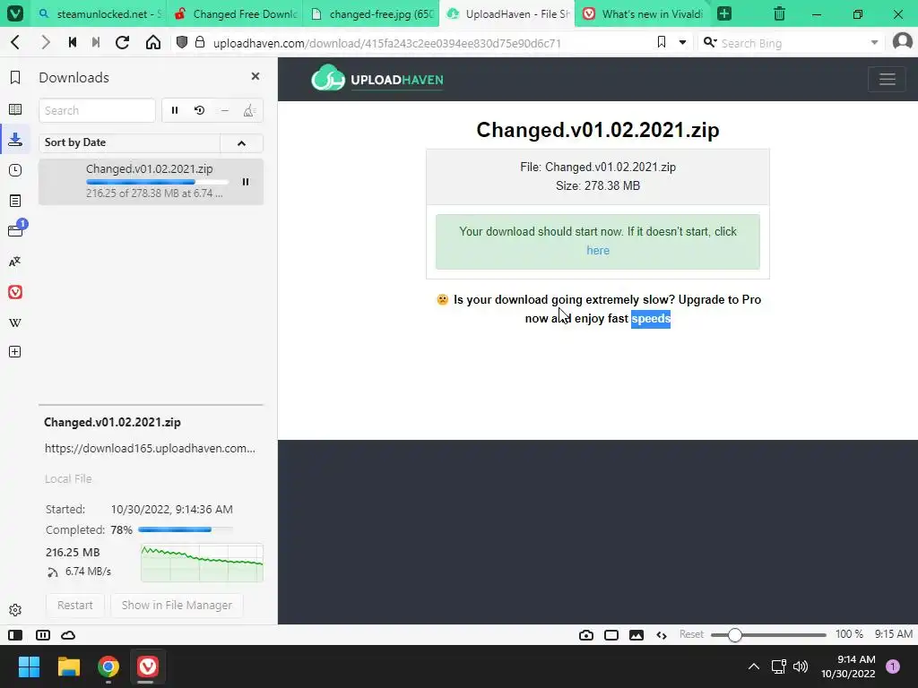Switch to the changed-free.jpg tab

(x=372, y=13)
